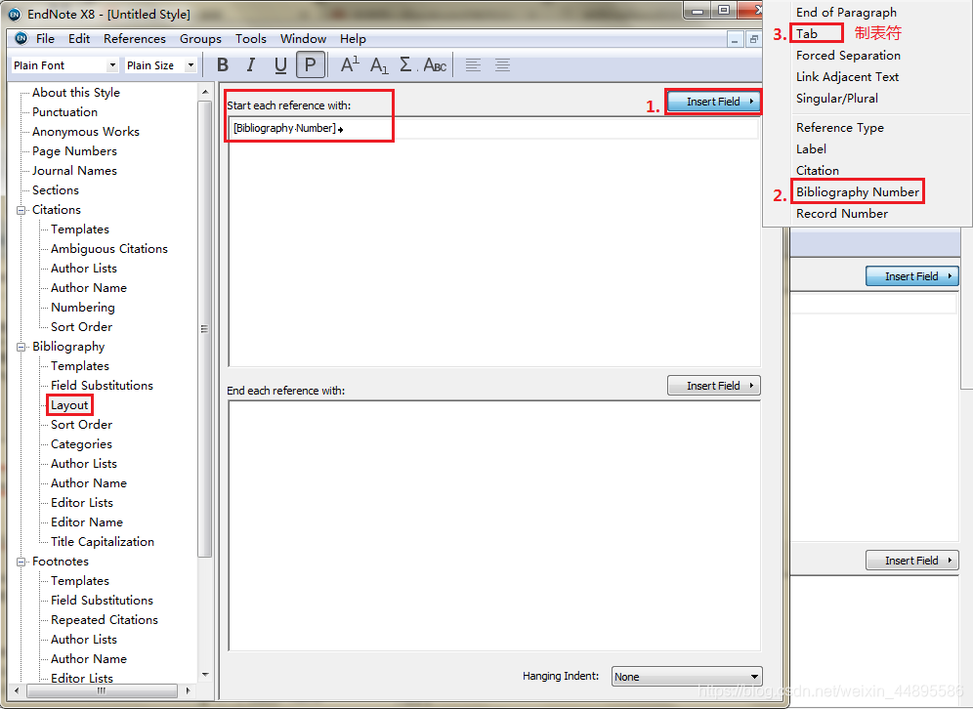Screen dimensions: 973x709
Task: Toggle Italic formatting in toolbar
Action: 251,65
